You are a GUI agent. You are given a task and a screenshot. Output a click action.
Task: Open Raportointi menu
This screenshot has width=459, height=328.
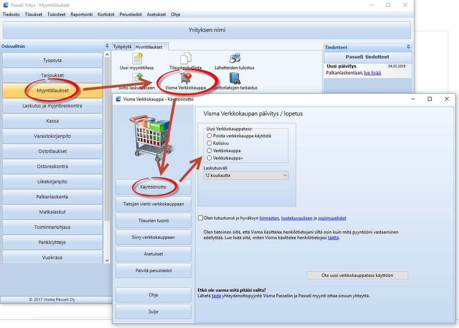coord(81,14)
